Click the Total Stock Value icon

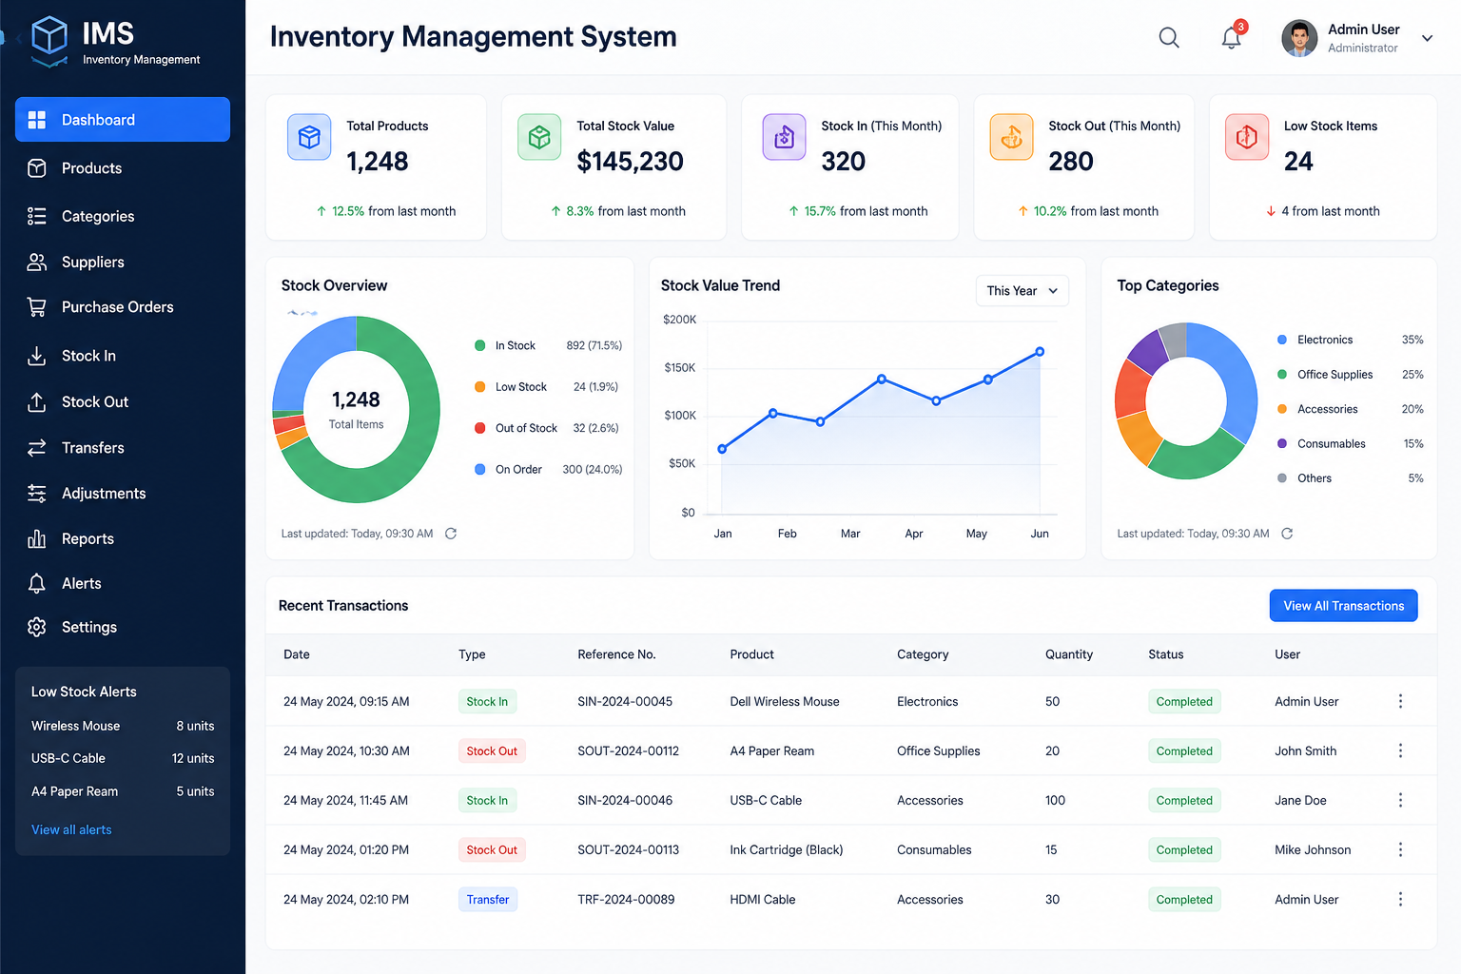coord(539,137)
